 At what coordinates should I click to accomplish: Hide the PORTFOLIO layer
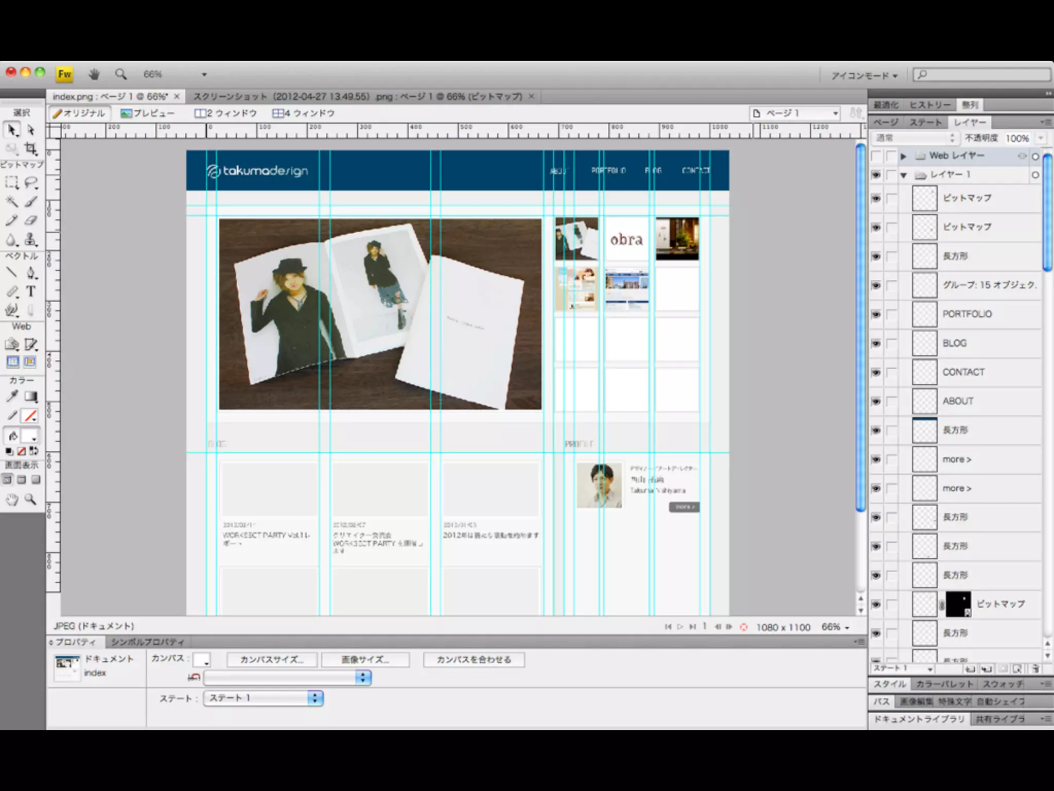[x=876, y=314]
